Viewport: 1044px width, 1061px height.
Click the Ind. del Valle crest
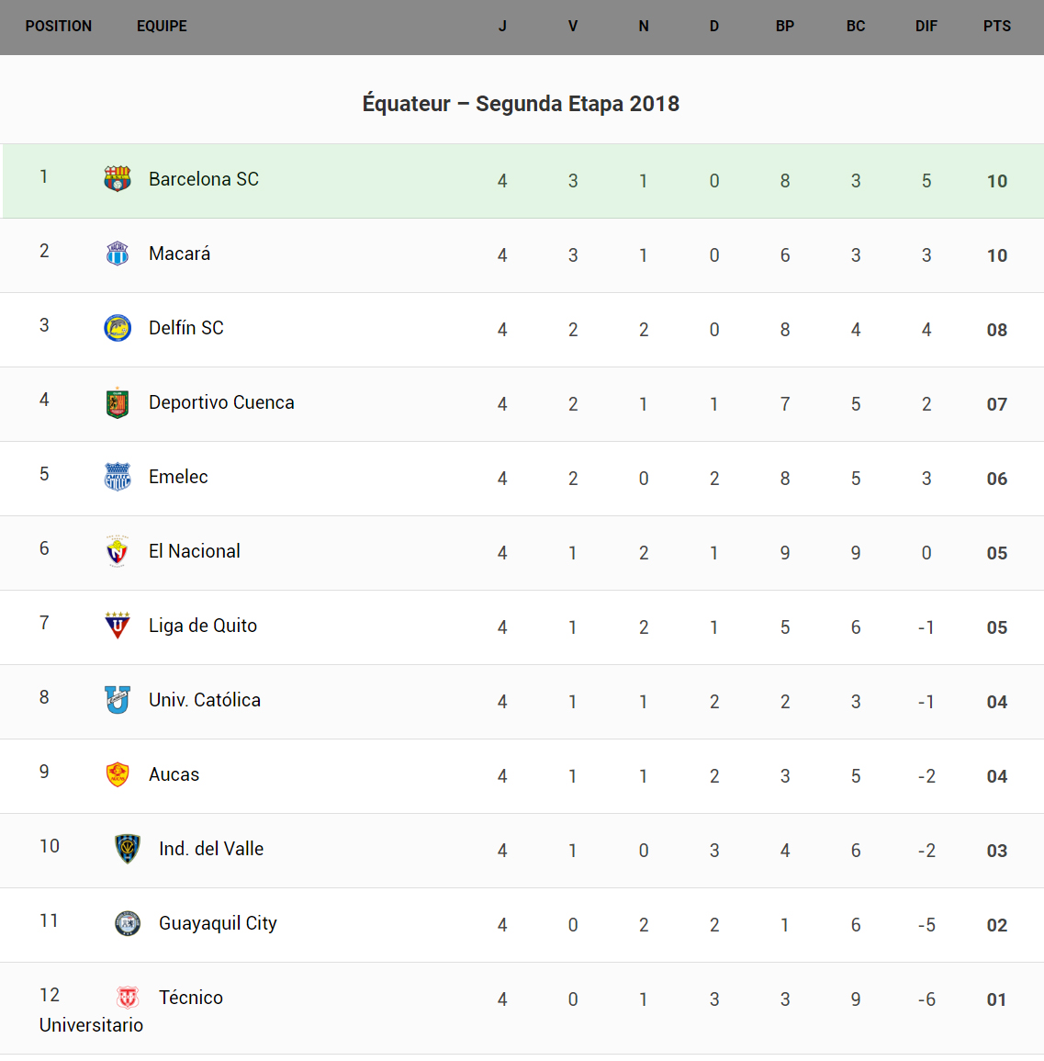(x=128, y=849)
